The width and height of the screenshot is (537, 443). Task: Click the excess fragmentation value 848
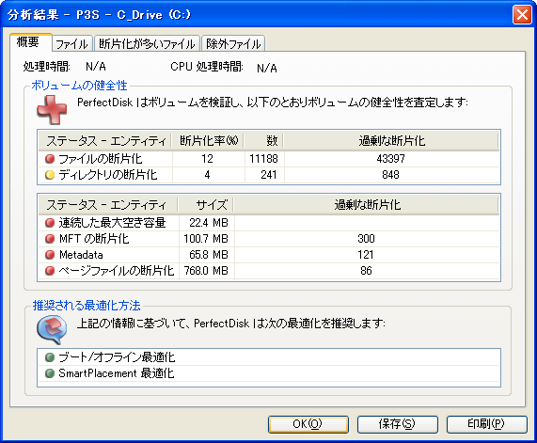point(391,175)
